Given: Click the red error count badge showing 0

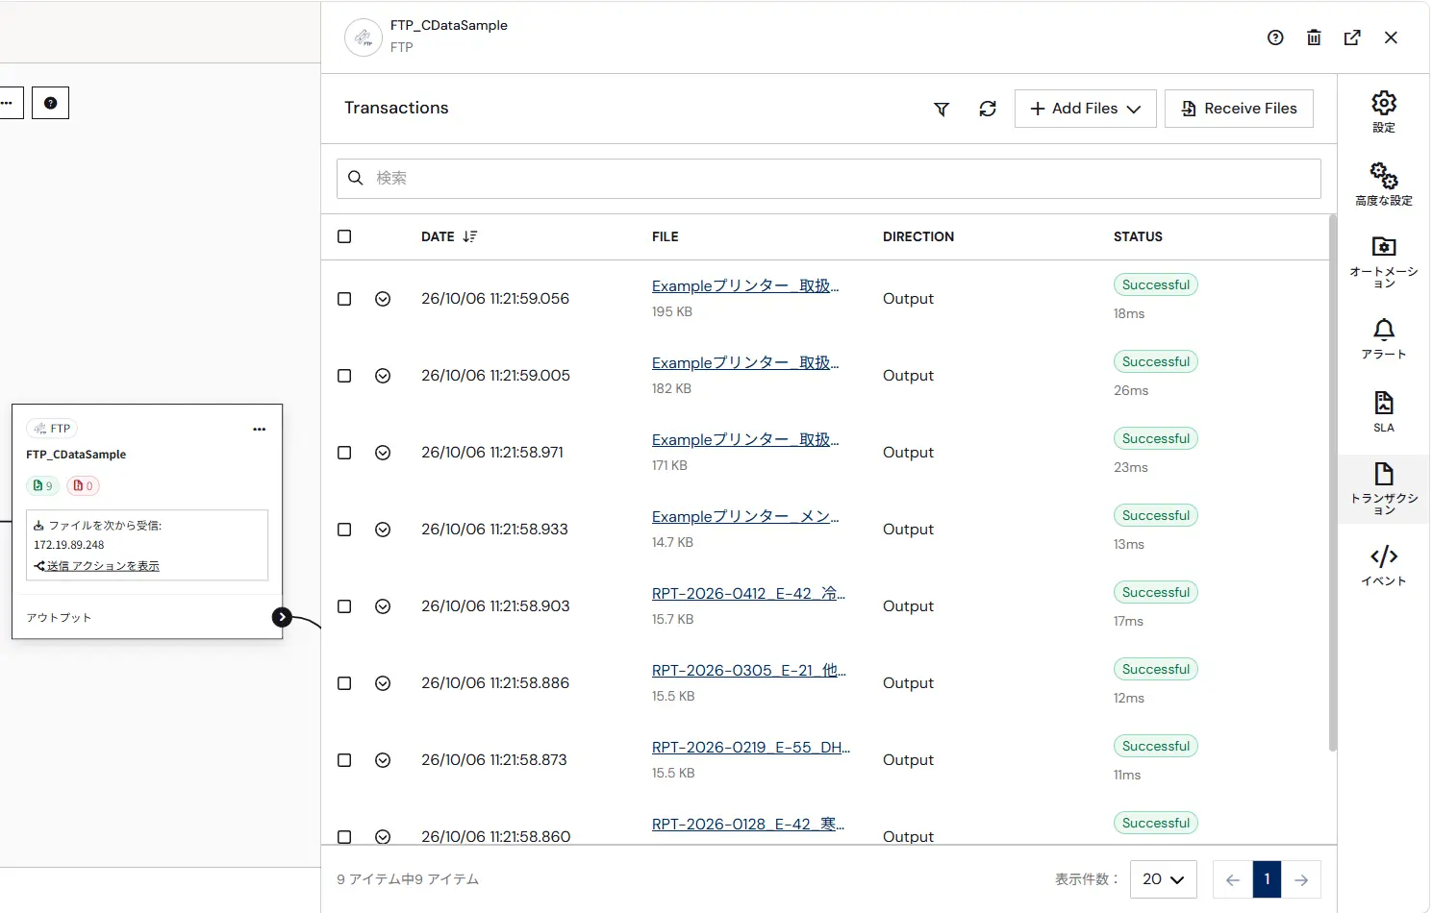Looking at the screenshot, I should click(84, 486).
